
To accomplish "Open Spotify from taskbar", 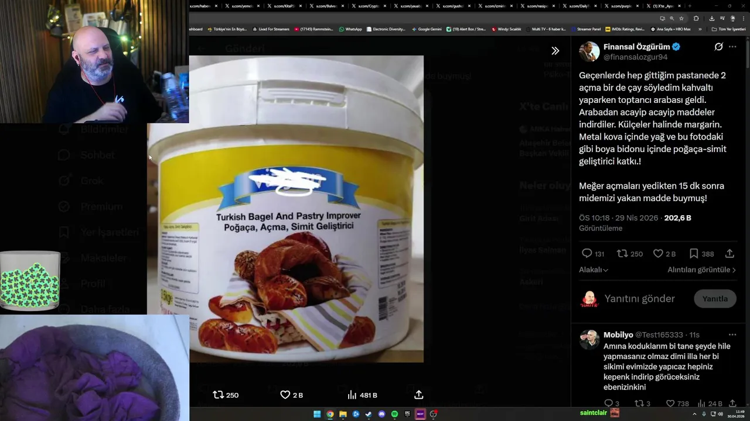I will (x=394, y=414).
